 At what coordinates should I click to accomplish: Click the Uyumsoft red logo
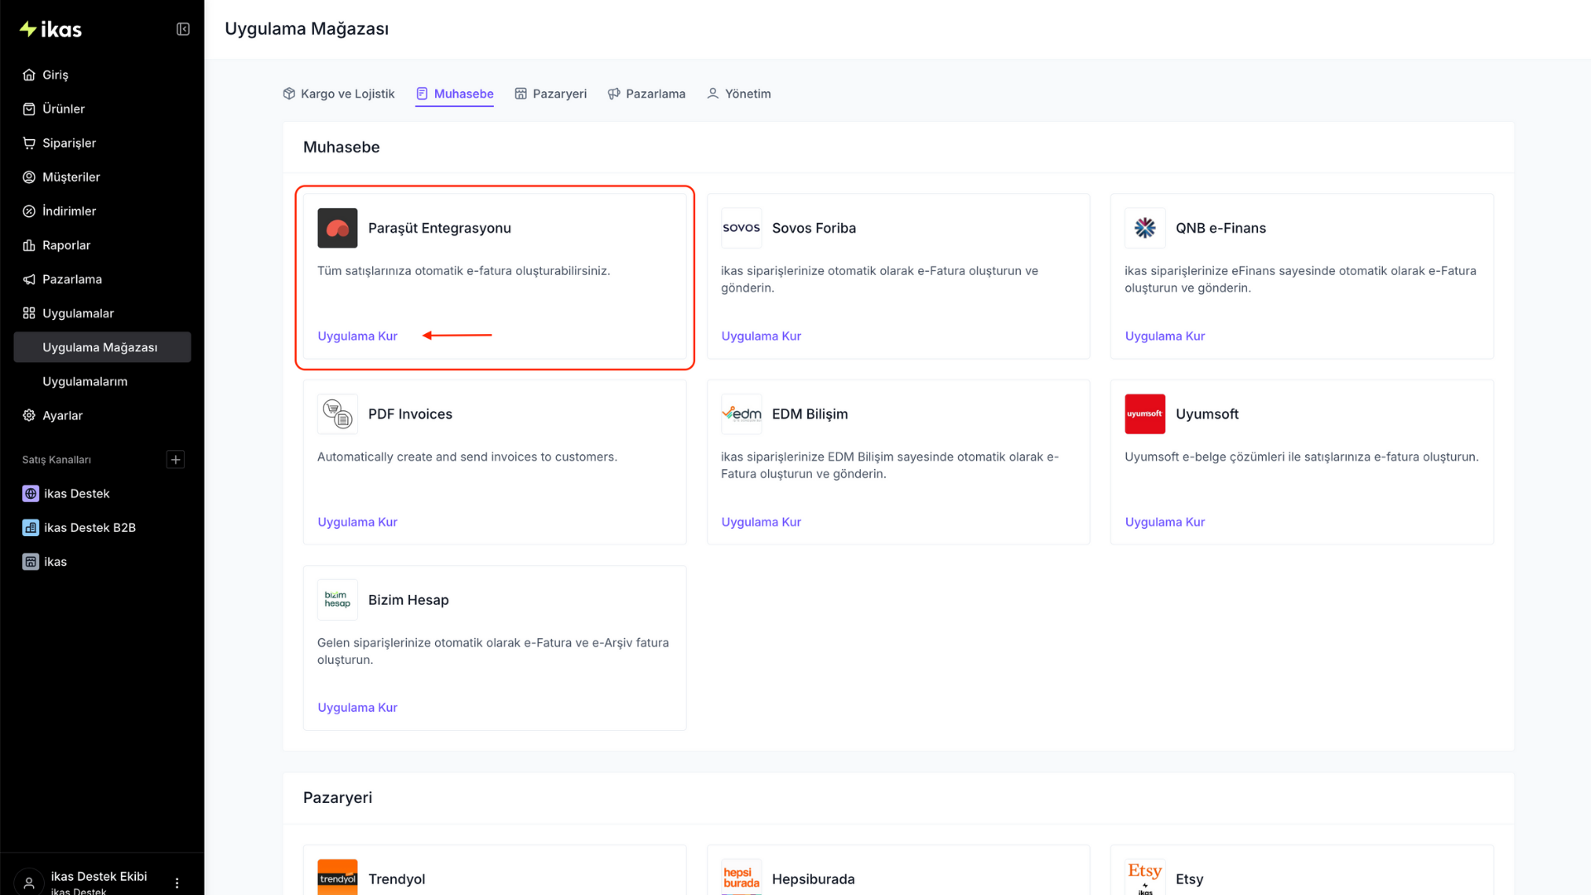pos(1144,414)
